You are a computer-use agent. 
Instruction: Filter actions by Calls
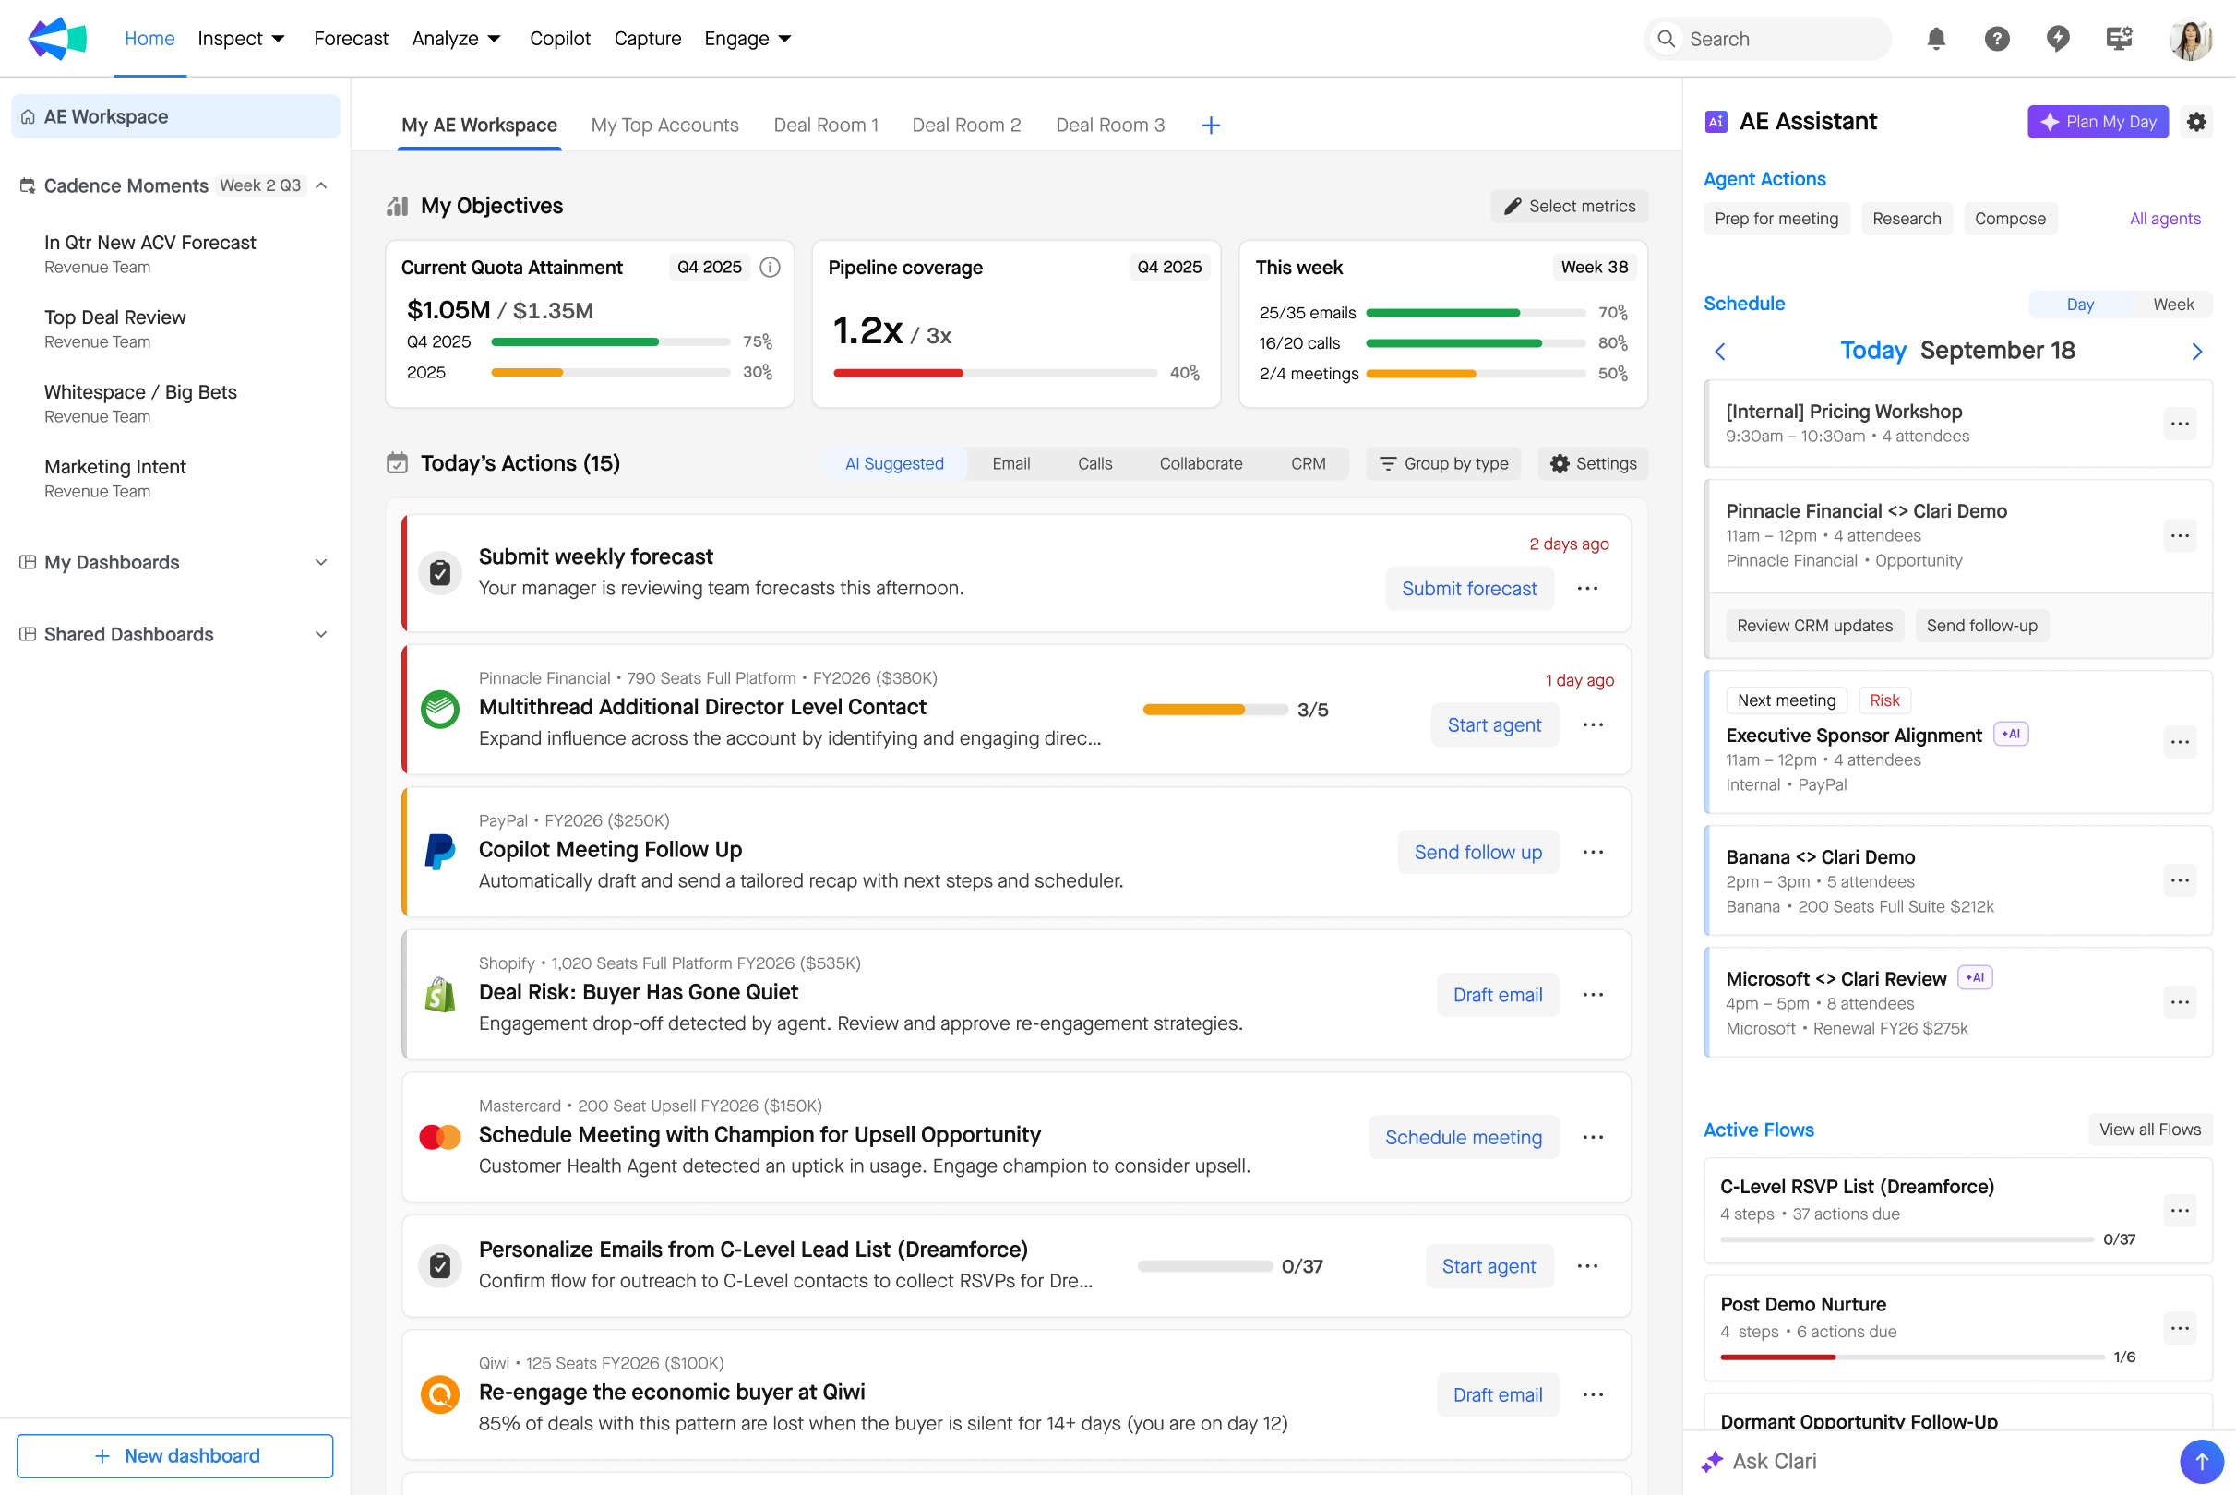[1094, 463]
